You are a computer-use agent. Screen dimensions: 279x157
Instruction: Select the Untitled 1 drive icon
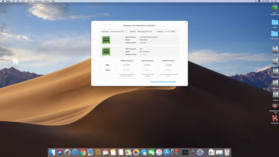pos(275,83)
